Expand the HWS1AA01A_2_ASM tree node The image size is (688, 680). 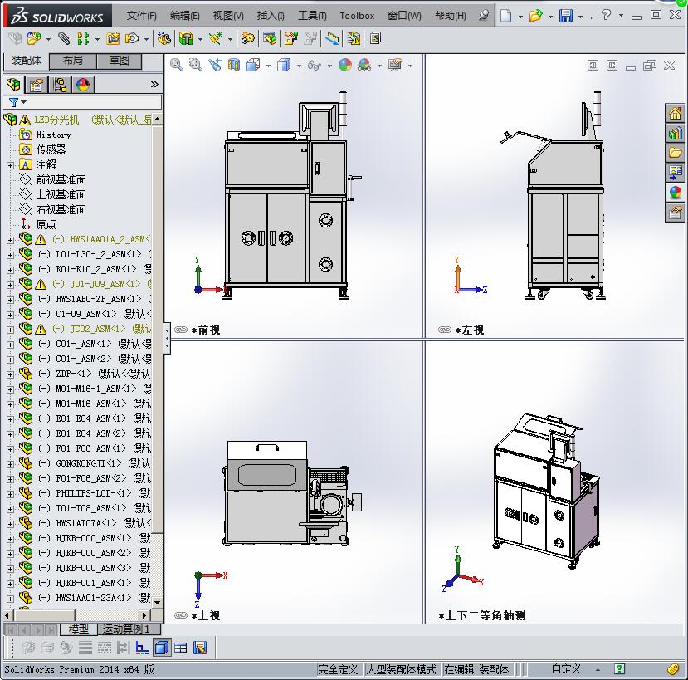[x=10, y=240]
